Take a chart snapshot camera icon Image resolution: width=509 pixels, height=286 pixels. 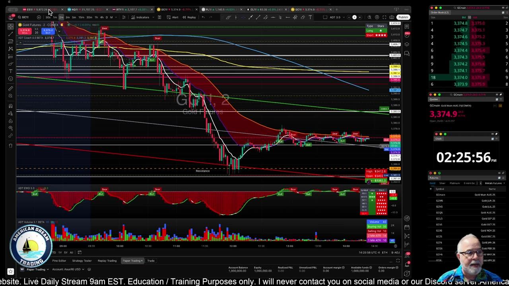point(392,17)
